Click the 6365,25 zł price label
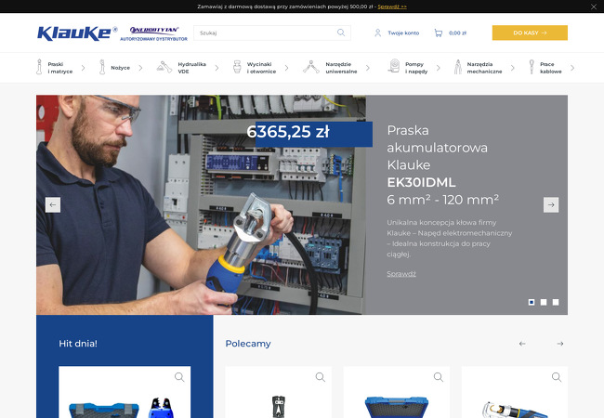The width and height of the screenshot is (604, 418). pyautogui.click(x=288, y=132)
